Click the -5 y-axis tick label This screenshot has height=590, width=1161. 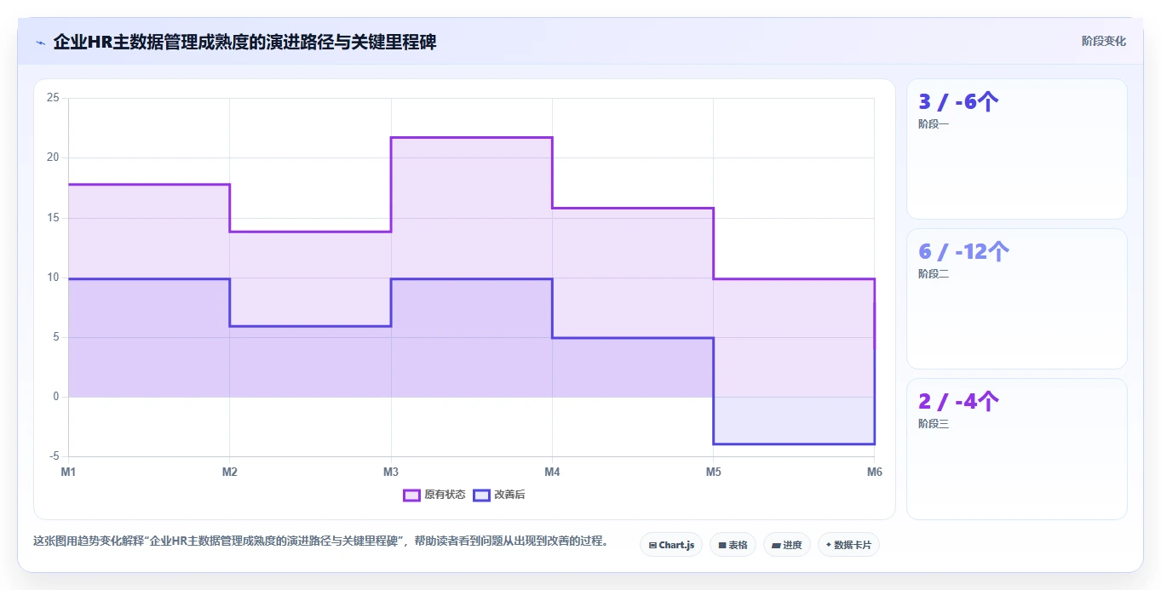[x=54, y=457]
